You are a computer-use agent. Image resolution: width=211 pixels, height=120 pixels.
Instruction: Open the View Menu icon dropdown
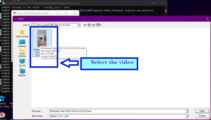99,25
